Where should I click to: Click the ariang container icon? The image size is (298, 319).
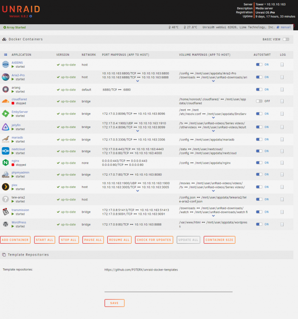[6, 89]
